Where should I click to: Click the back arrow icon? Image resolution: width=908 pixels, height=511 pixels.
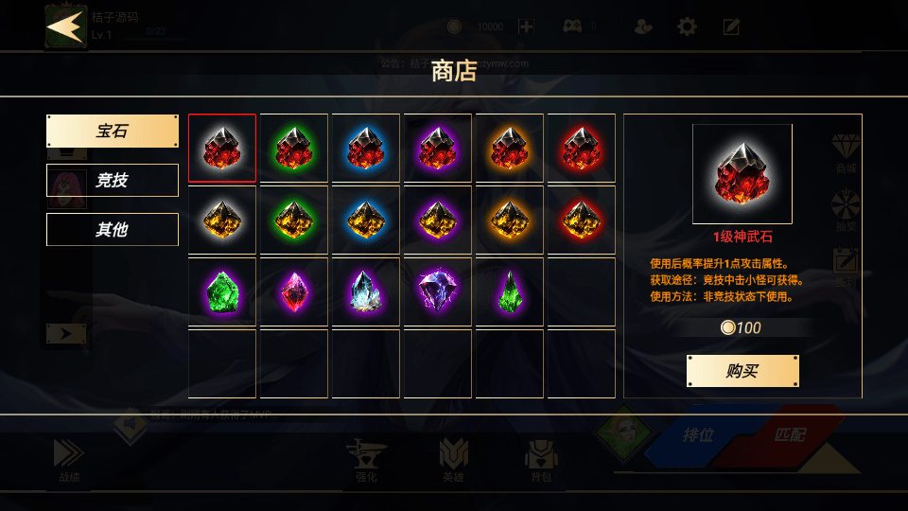[x=64, y=27]
